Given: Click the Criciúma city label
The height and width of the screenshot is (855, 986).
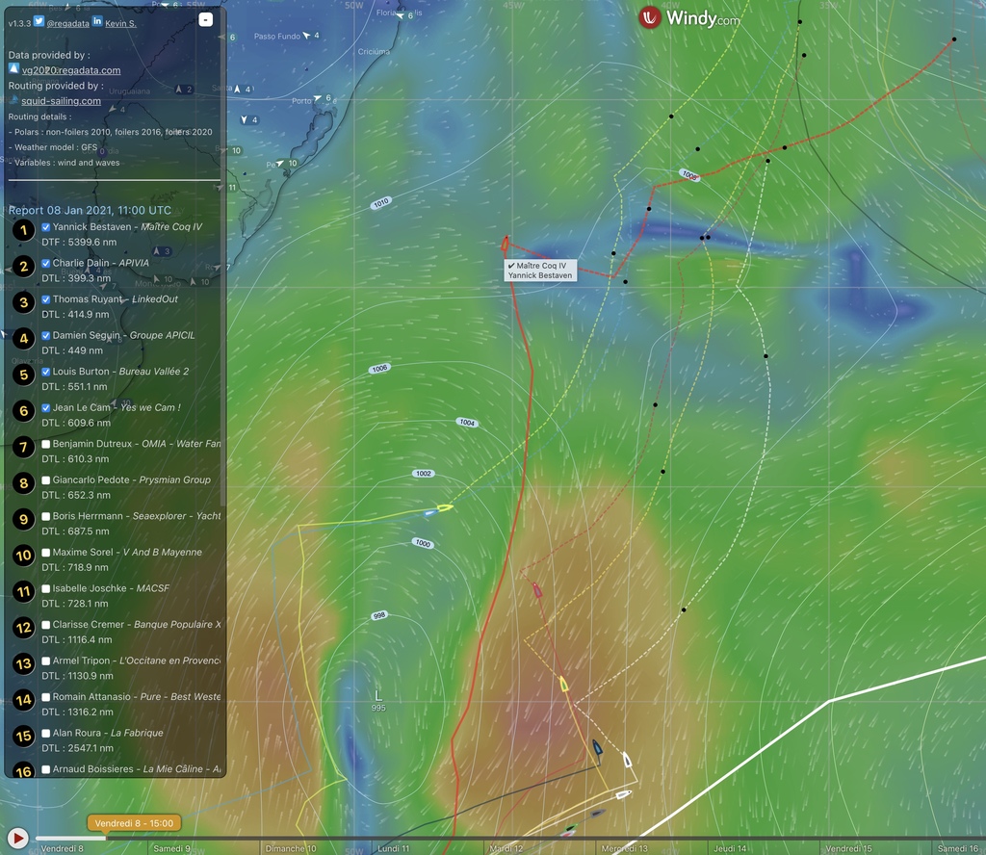Looking at the screenshot, I should click(x=374, y=52).
